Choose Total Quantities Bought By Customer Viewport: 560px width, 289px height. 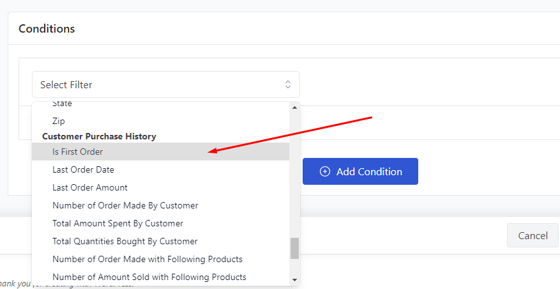160,241
